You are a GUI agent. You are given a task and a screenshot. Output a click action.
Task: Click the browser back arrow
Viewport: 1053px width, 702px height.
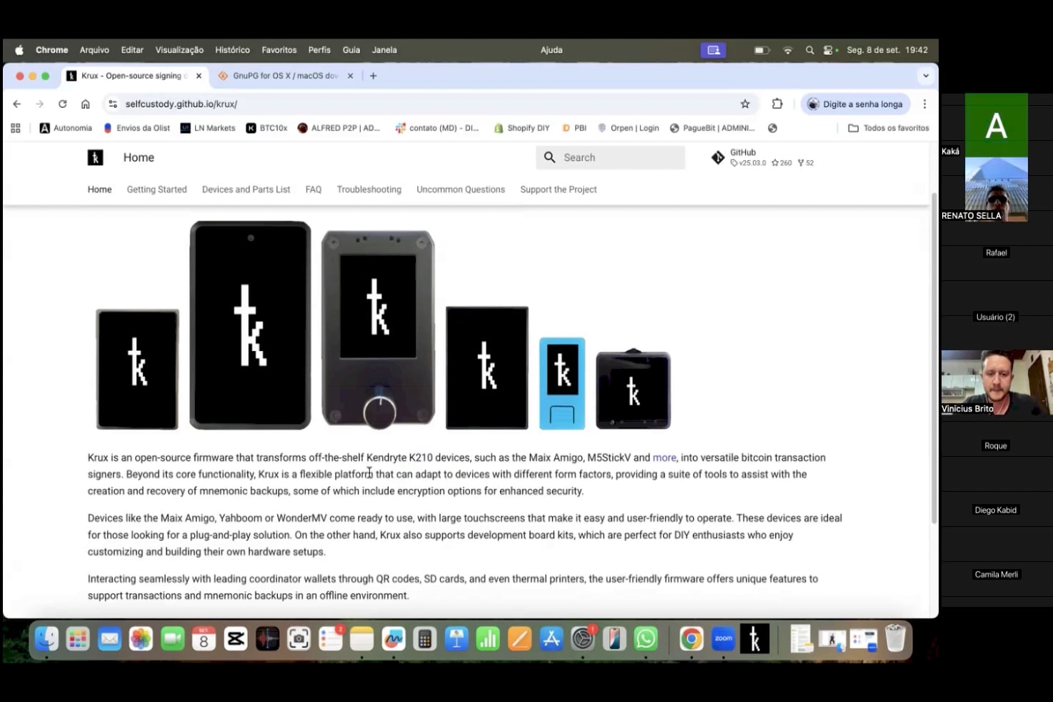pos(17,104)
